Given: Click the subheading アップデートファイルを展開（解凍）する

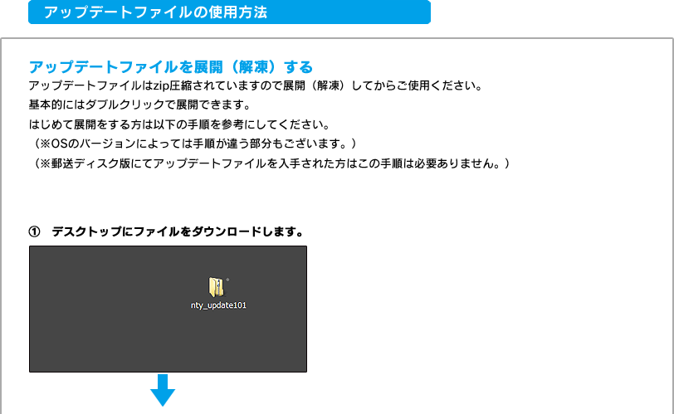Looking at the screenshot, I should point(171,67).
